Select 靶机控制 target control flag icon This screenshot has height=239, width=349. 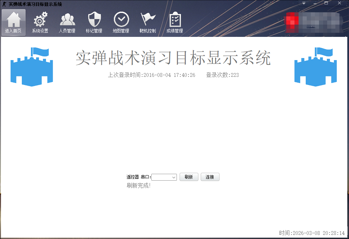148,22
